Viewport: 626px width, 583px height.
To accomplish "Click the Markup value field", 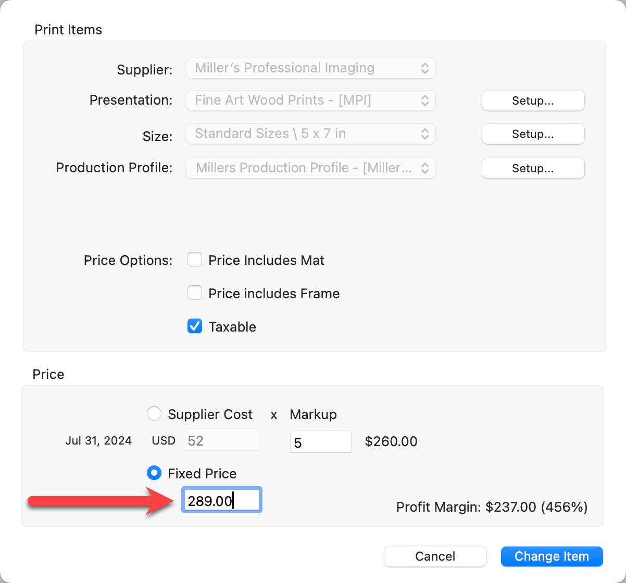I will point(320,442).
